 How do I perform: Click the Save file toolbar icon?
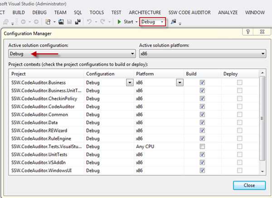pyautogui.click(x=69, y=22)
